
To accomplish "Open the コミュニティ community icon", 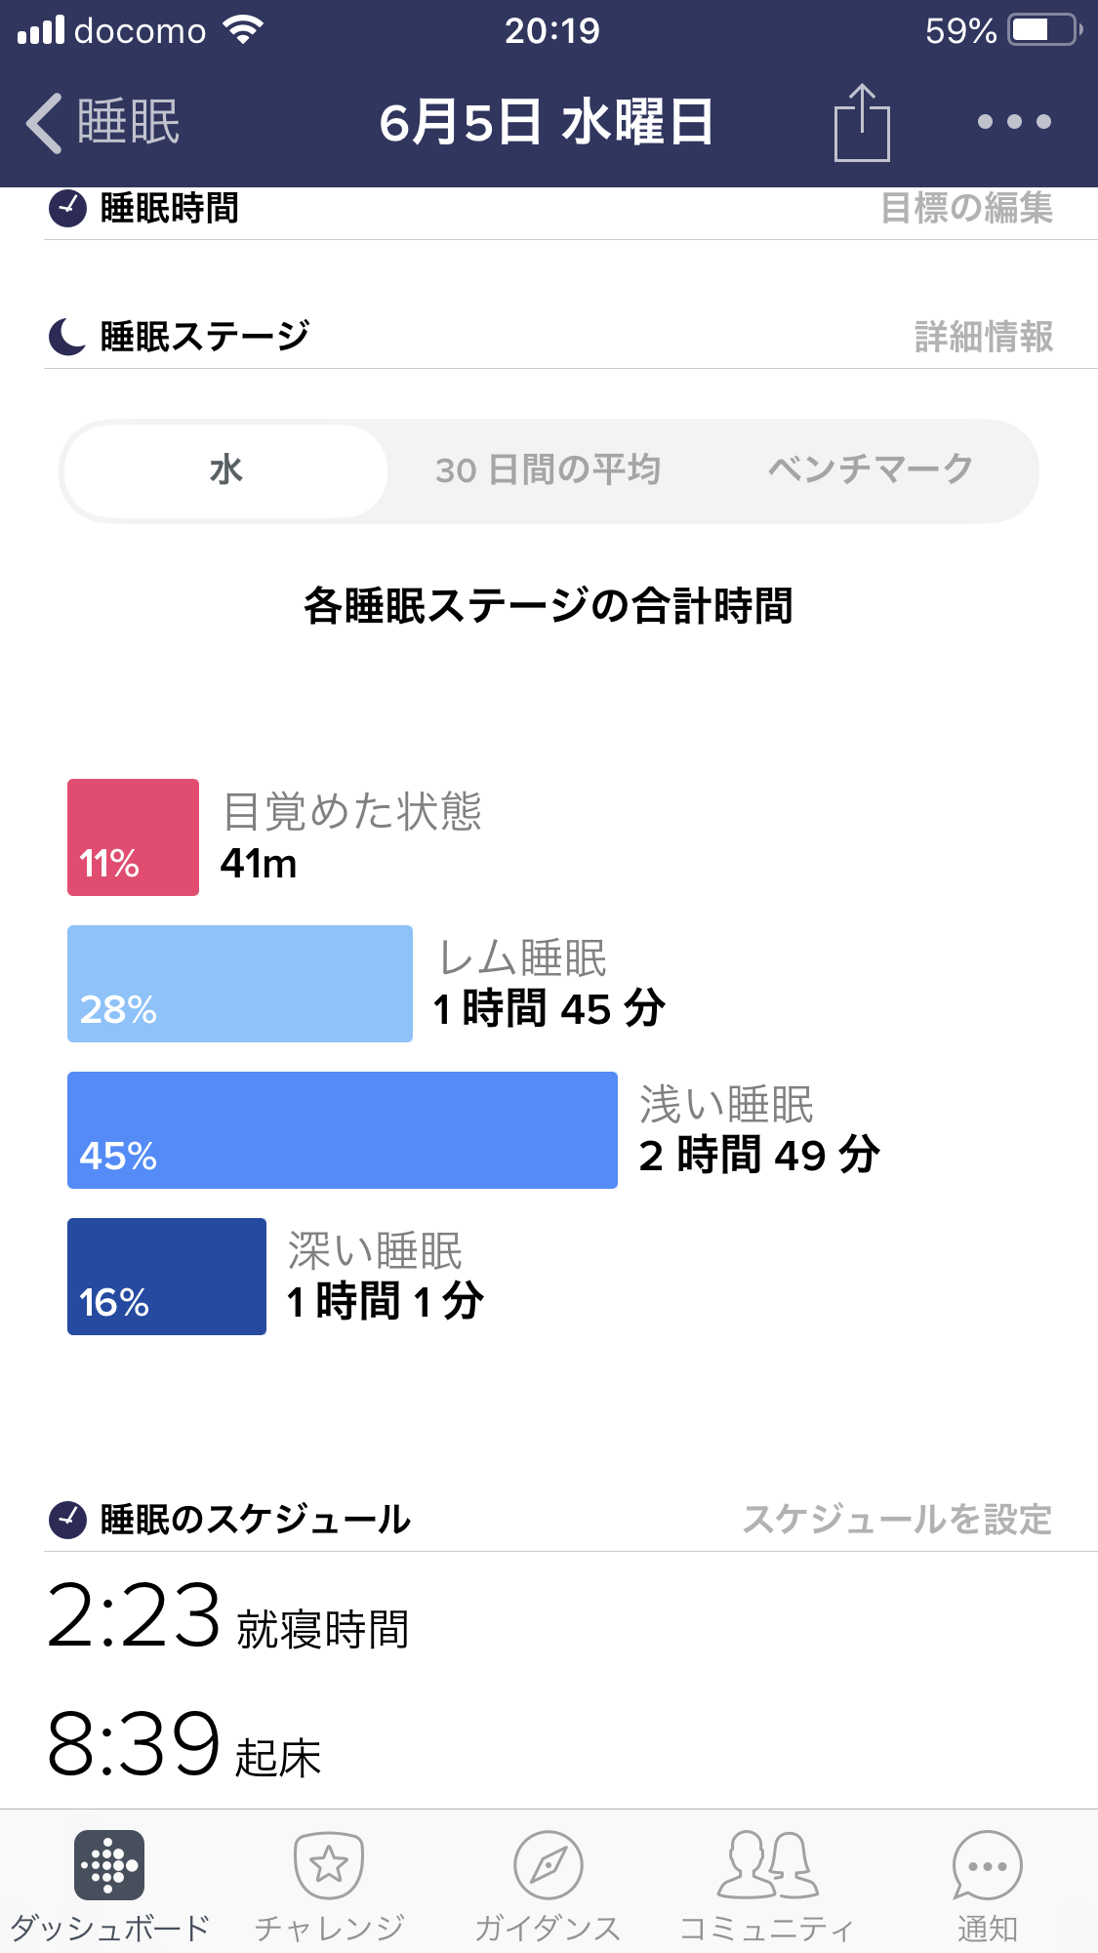I will click(767, 1865).
